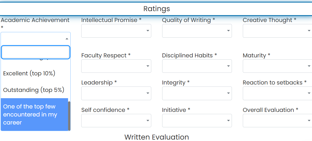The image size is (312, 141).
Task: Open the Reaction to setbacks dropdown
Action: (277, 93)
